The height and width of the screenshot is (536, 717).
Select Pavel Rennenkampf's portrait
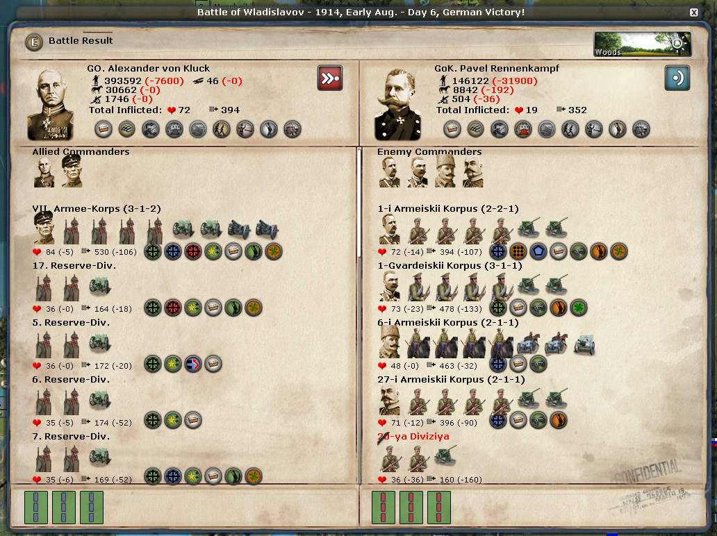pyautogui.click(x=397, y=104)
